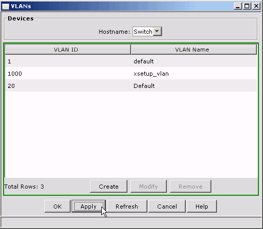The width and height of the screenshot is (263, 229).
Task: Click the Total Rows: 3 label
Action: [24, 187]
